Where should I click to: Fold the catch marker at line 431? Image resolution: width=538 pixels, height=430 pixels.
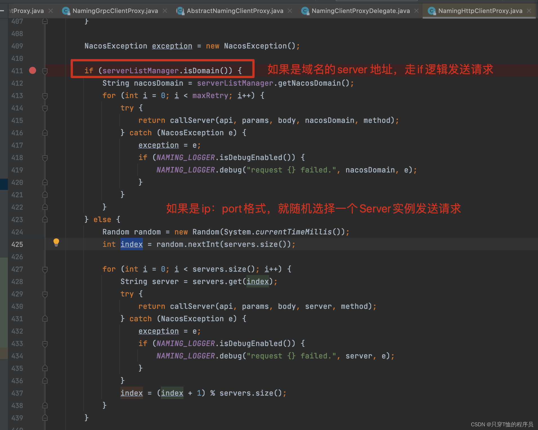coord(45,319)
